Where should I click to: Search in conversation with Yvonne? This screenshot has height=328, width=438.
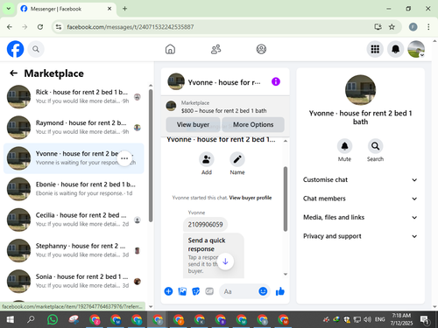click(x=375, y=146)
